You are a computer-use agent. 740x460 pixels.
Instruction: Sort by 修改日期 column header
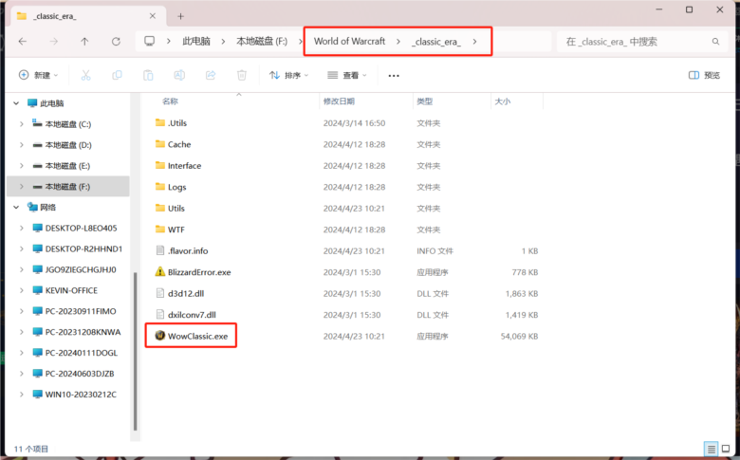point(339,101)
